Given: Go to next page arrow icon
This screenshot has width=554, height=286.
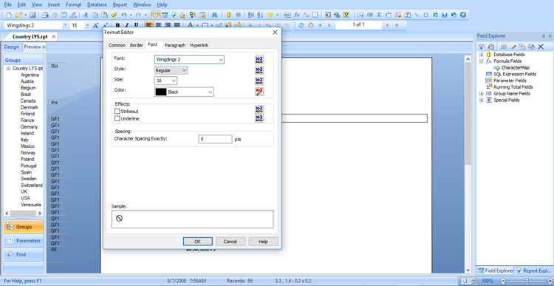Looking at the screenshot, I should click(388, 25).
